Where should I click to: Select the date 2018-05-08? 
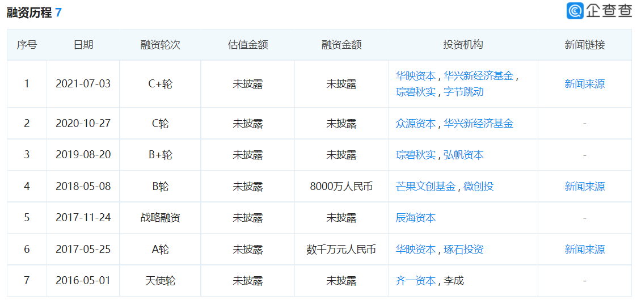click(x=83, y=186)
